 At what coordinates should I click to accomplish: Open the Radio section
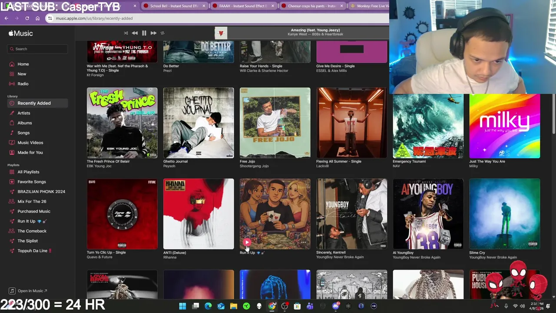pyautogui.click(x=23, y=83)
